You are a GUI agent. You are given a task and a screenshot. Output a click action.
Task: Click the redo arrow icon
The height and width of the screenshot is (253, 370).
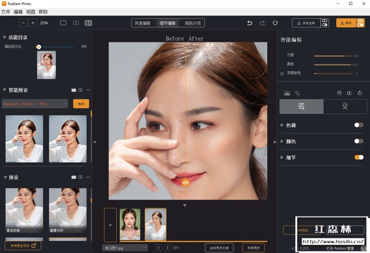[262, 23]
